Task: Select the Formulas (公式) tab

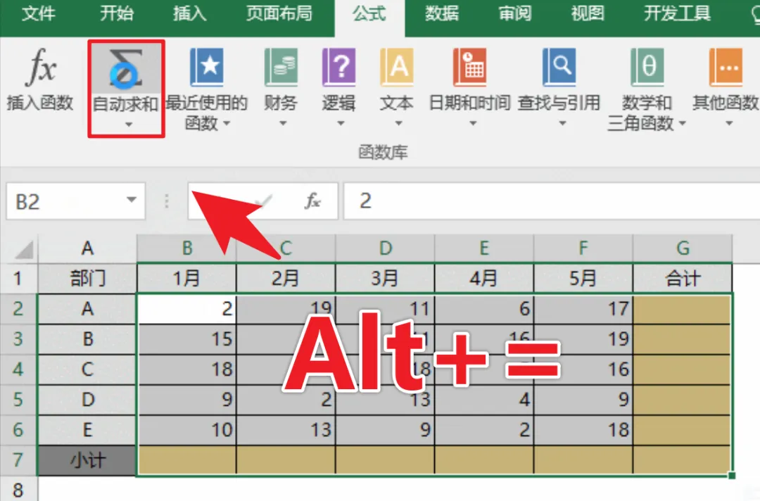Action: tap(369, 14)
